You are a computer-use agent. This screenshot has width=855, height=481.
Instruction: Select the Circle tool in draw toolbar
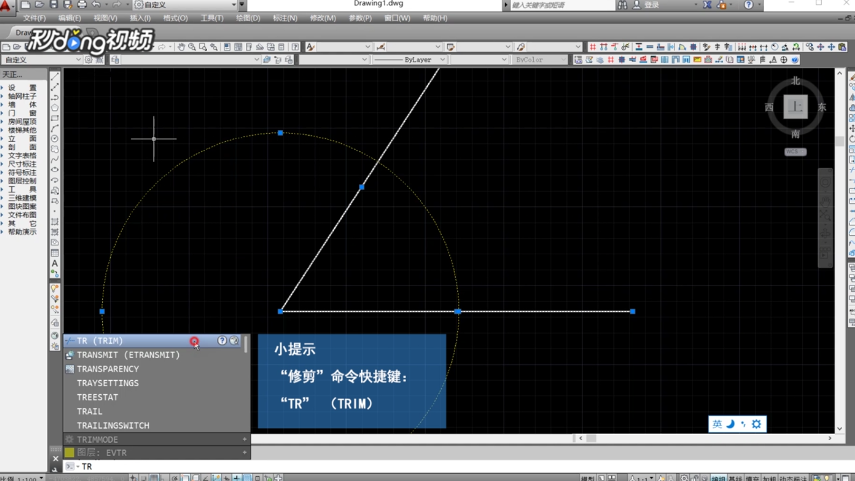pos(55,138)
